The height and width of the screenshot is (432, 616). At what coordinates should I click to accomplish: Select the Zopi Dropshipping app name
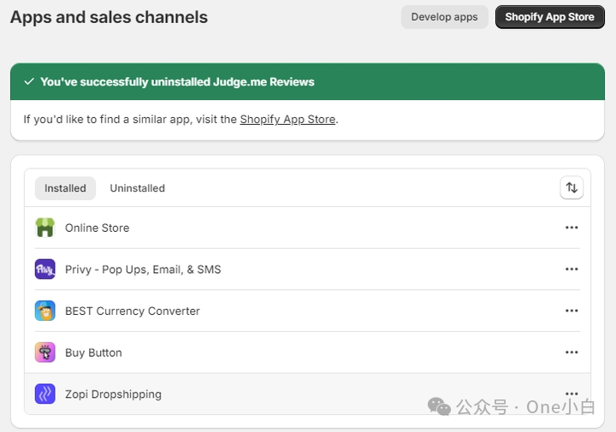[113, 394]
